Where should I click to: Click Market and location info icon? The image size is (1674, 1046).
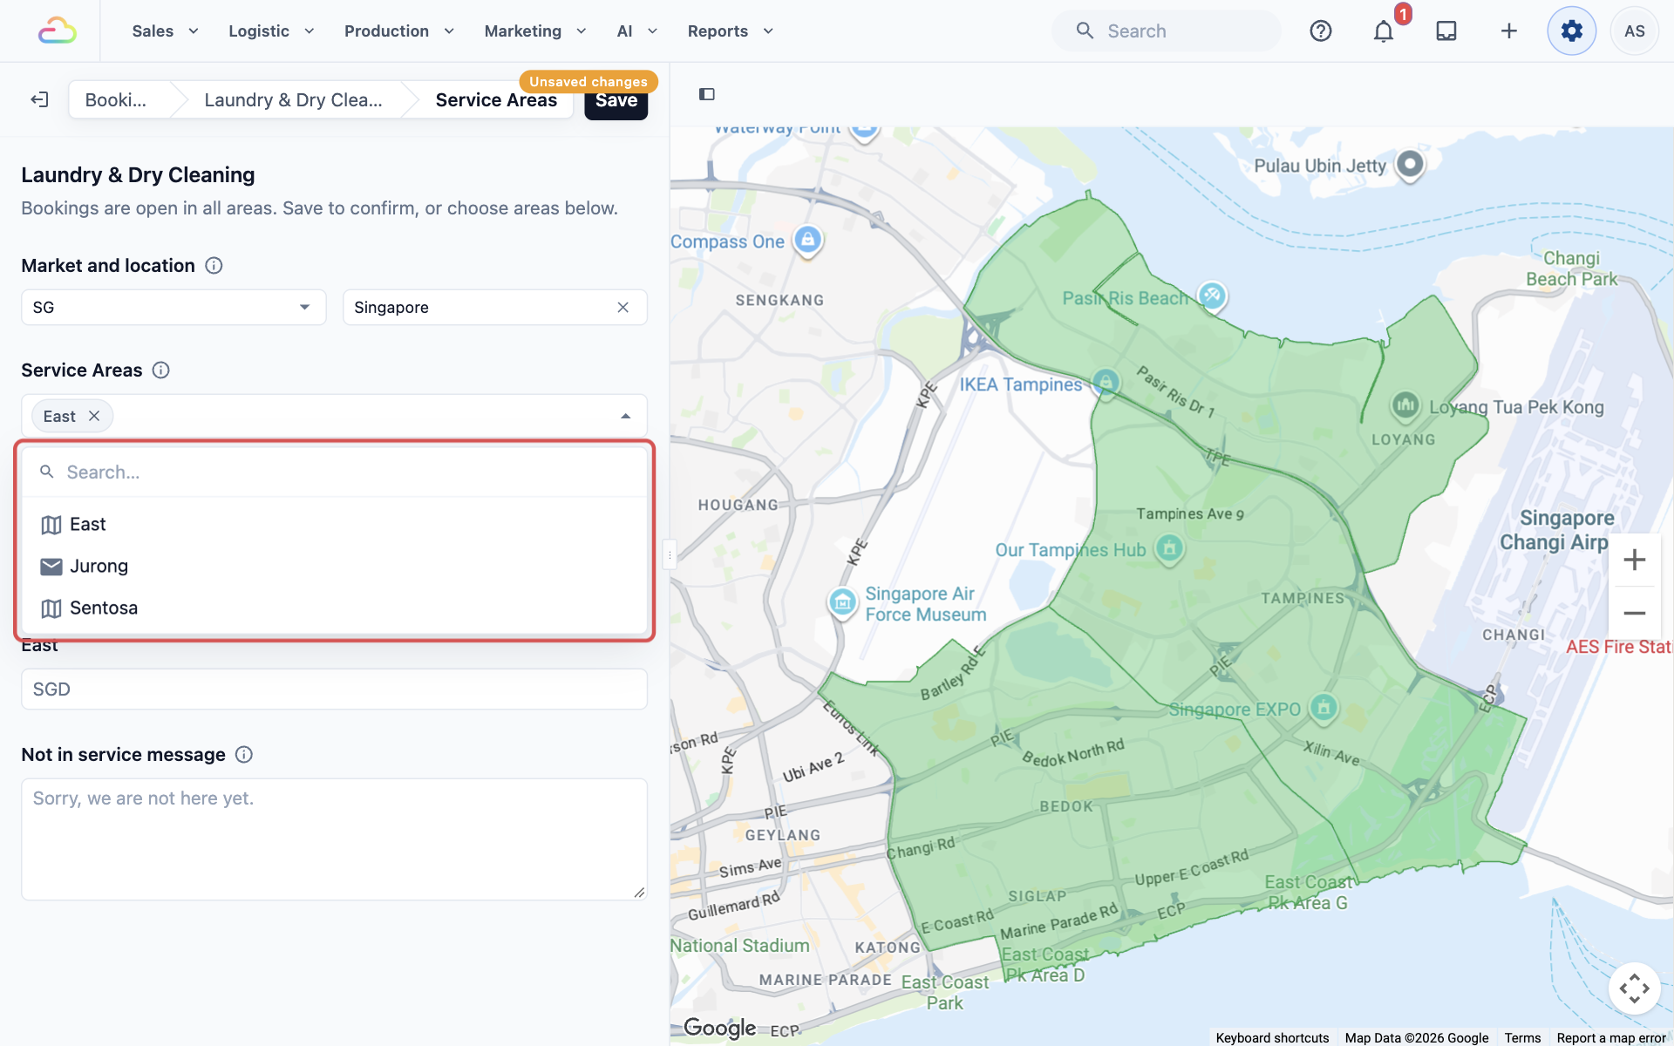pos(214,266)
